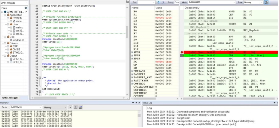
Task: Click Memory 1 previous-location toolbar icon
Action: click(x=76, y=107)
